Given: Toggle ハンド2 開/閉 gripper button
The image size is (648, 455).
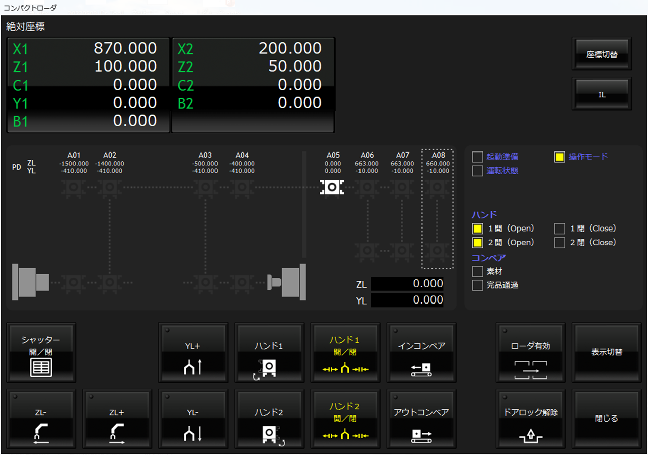Looking at the screenshot, I should point(345,419).
